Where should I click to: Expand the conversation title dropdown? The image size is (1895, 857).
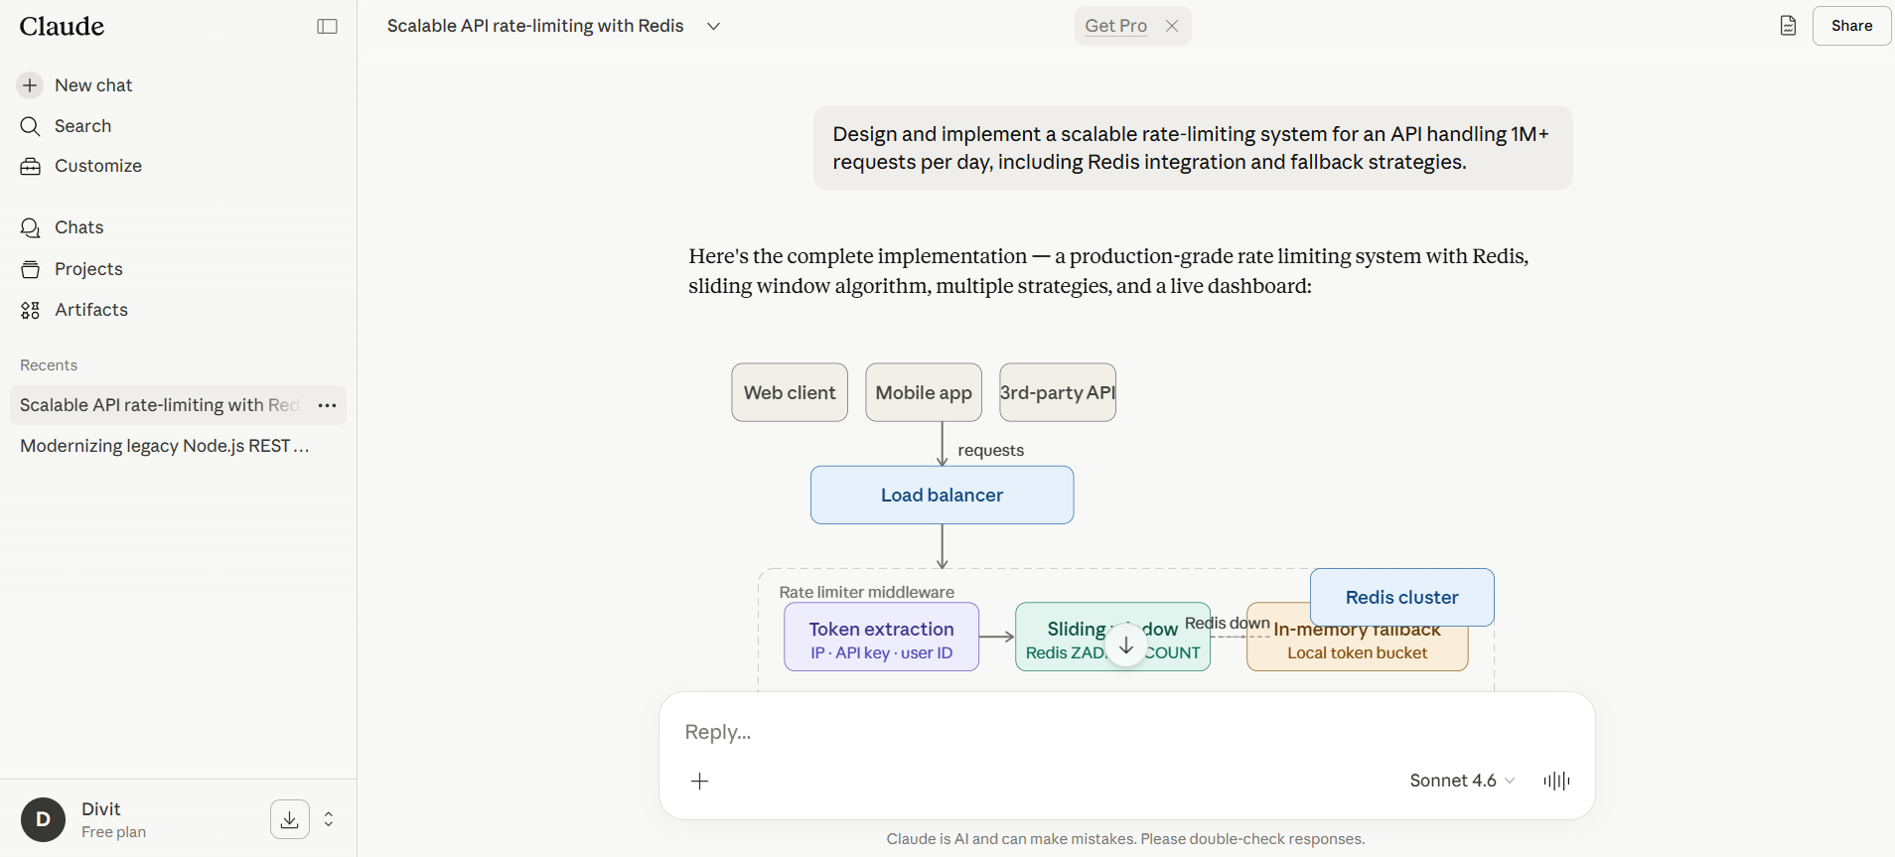pyautogui.click(x=713, y=26)
